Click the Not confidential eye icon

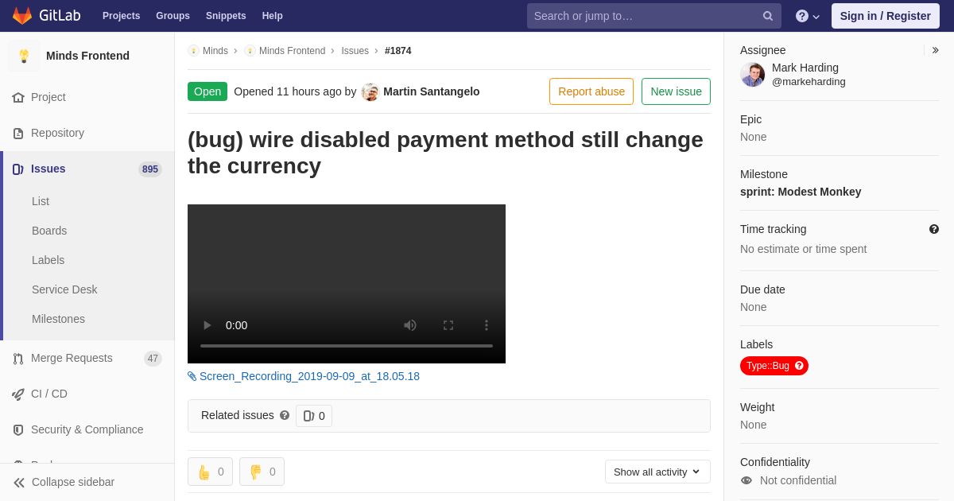click(x=747, y=480)
